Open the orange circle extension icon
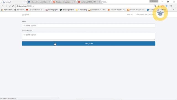This screenshot has height=100, width=177. click(x=162, y=6)
